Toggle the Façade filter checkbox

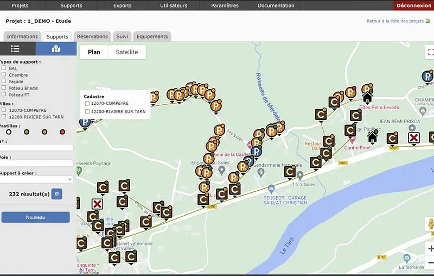(4, 81)
